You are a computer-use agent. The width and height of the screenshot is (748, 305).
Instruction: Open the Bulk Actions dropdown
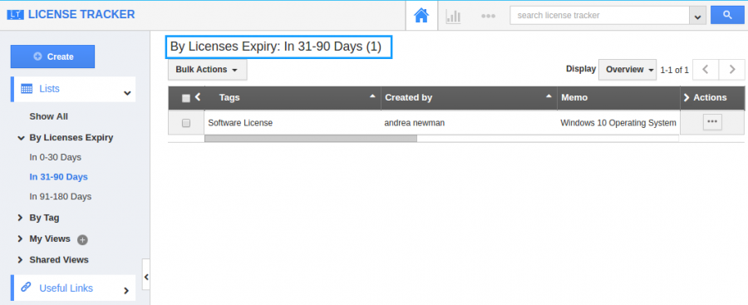[207, 70]
